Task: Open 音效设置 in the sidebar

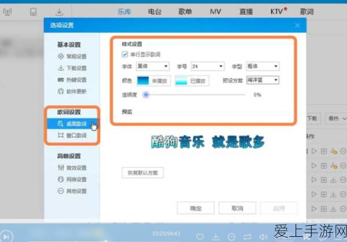Action: pyautogui.click(x=72, y=167)
